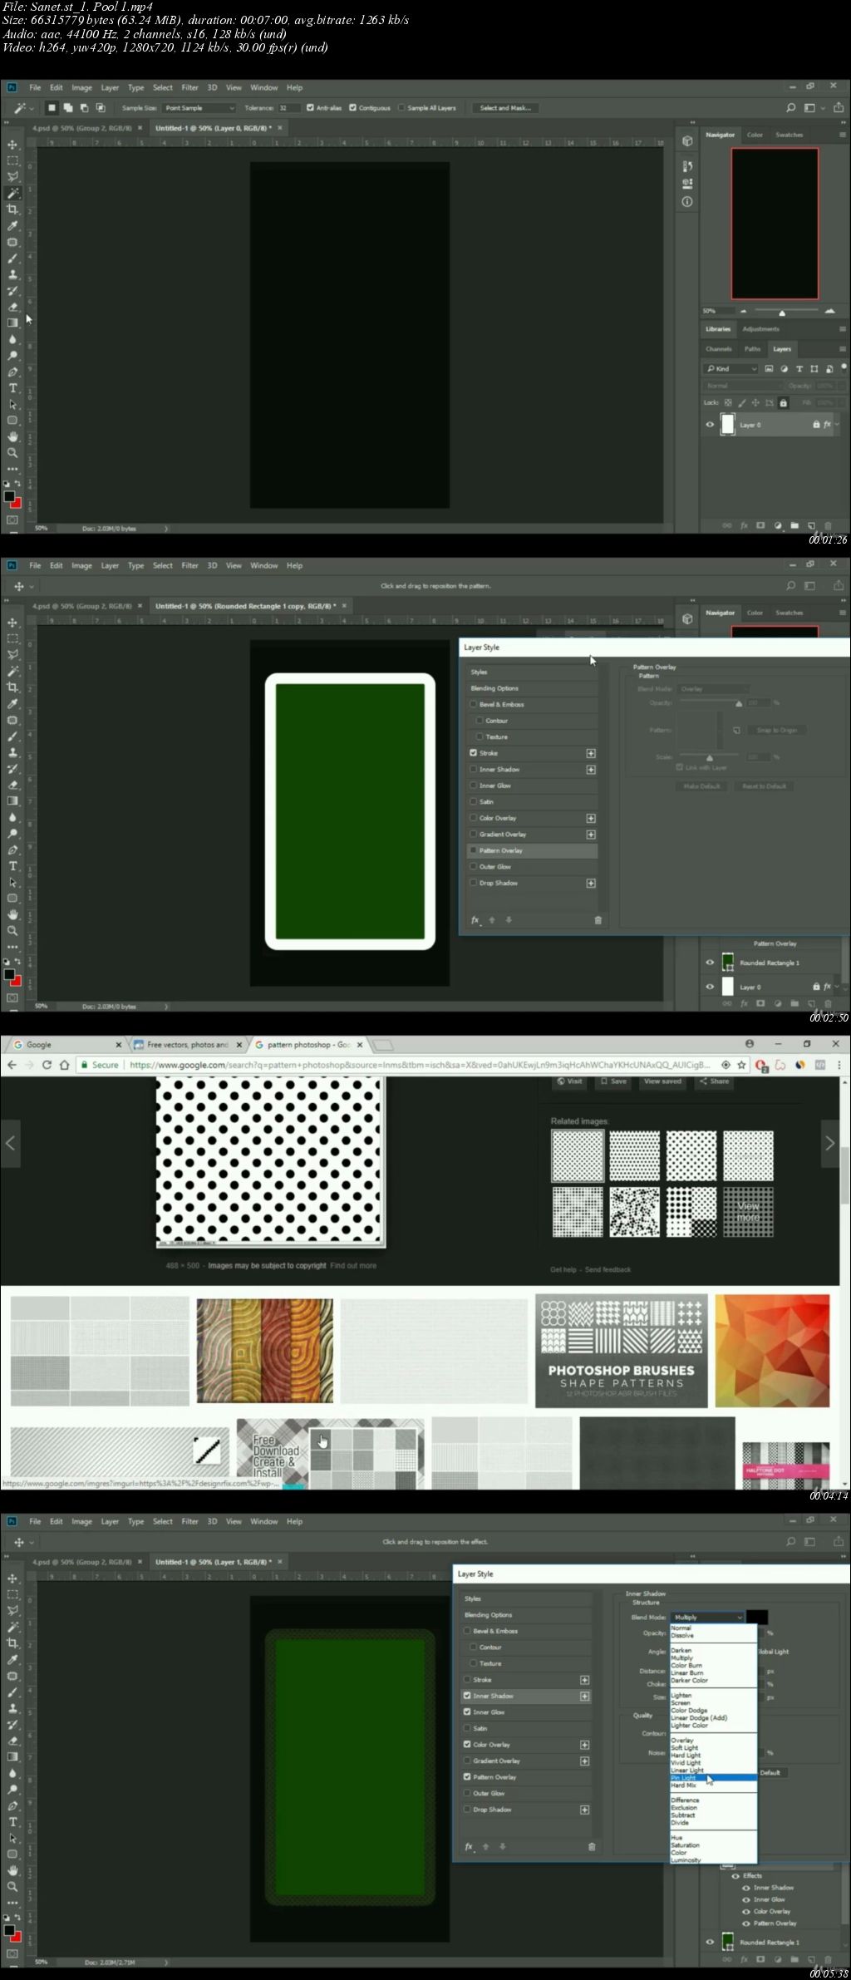
Task: Uncheck Color Overlay in the 00:05:38 Layer Style dialog
Action: (x=467, y=1744)
